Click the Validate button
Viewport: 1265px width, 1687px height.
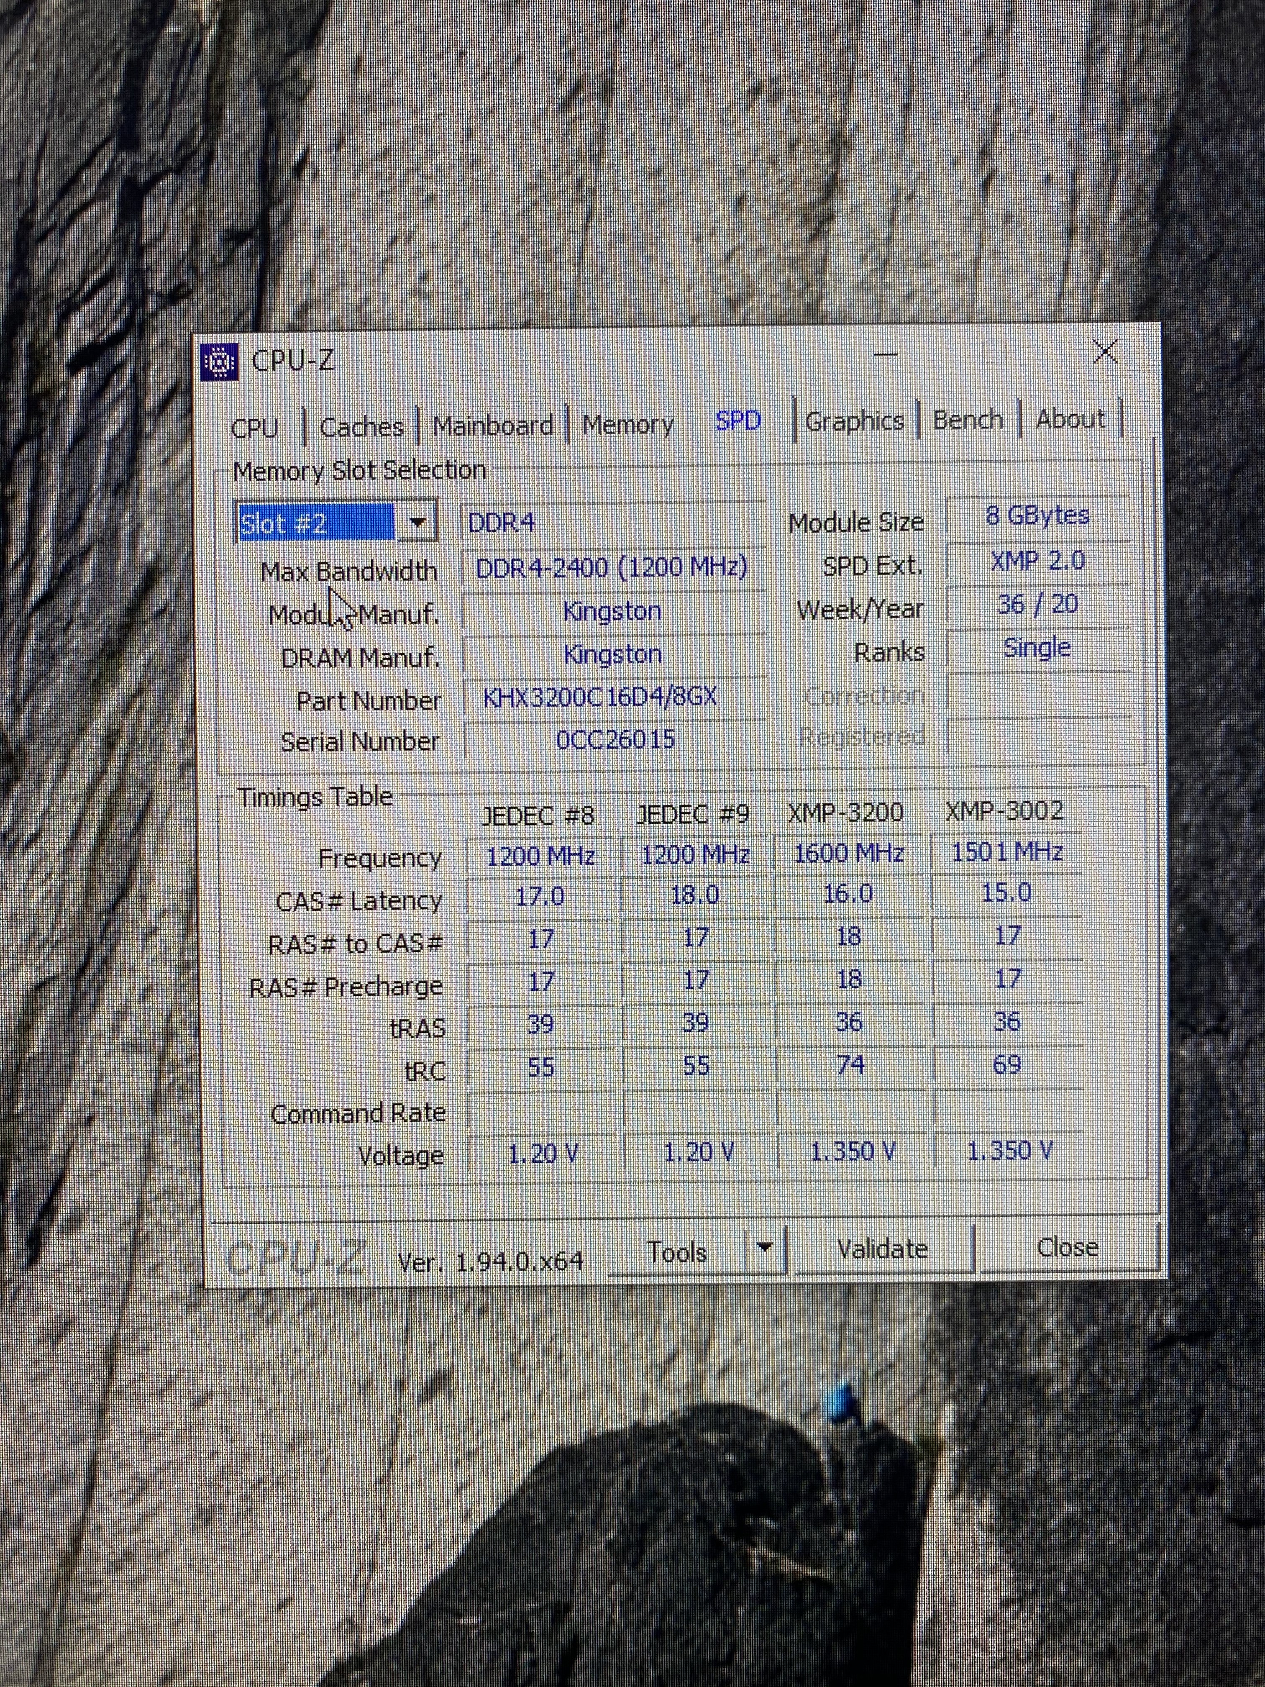(x=882, y=1249)
